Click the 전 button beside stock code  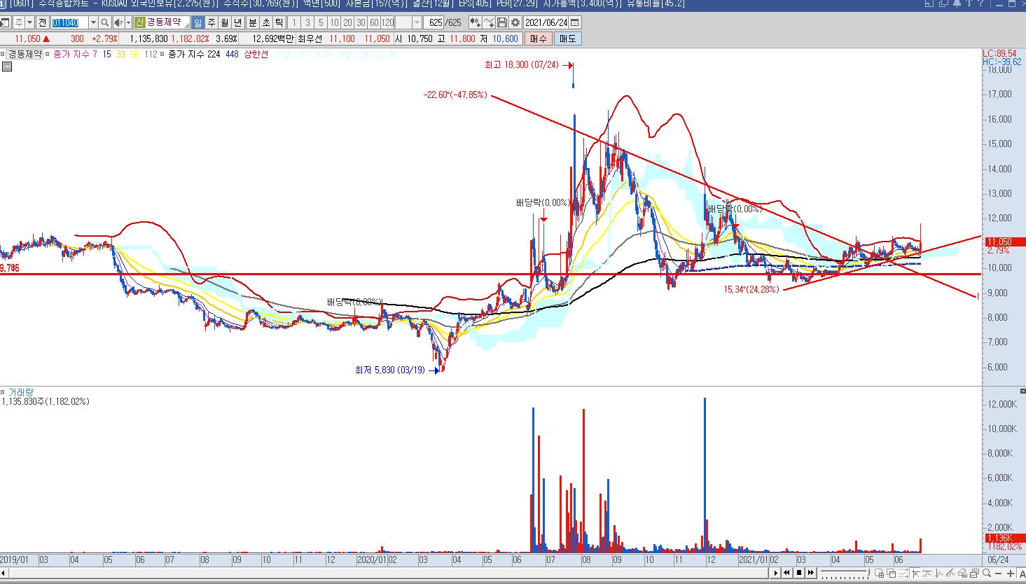coord(43,22)
